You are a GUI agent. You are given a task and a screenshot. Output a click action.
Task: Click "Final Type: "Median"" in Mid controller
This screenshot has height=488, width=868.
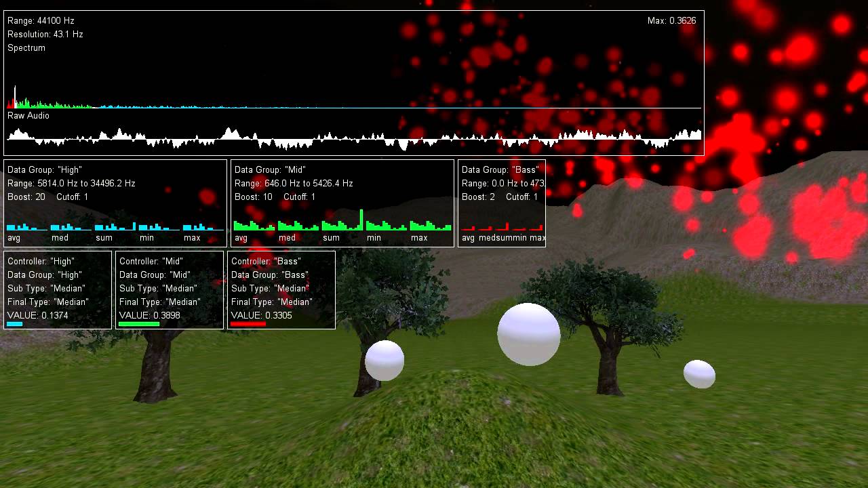[x=159, y=302]
